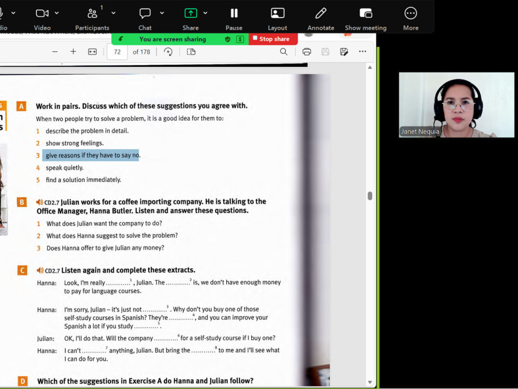Click the text 'speak quietly.'

64,168
